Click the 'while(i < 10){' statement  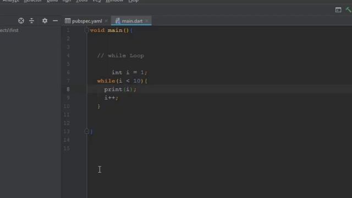pyautogui.click(x=122, y=81)
